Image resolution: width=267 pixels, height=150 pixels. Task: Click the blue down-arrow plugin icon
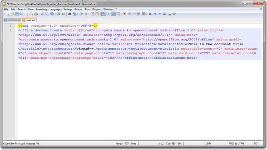(x=160, y=14)
